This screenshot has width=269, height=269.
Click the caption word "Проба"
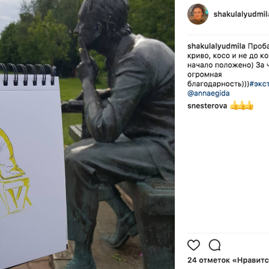258,46
